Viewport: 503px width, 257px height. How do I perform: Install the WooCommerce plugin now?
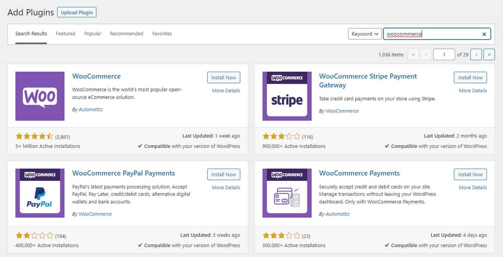tap(224, 77)
